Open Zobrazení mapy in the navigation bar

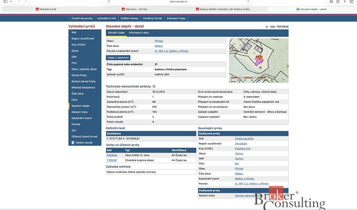click(x=176, y=19)
